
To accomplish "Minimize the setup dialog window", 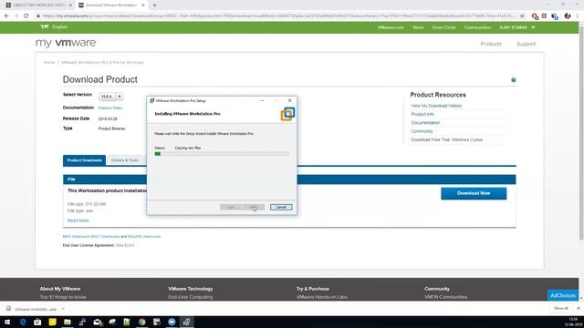I will (x=262, y=101).
